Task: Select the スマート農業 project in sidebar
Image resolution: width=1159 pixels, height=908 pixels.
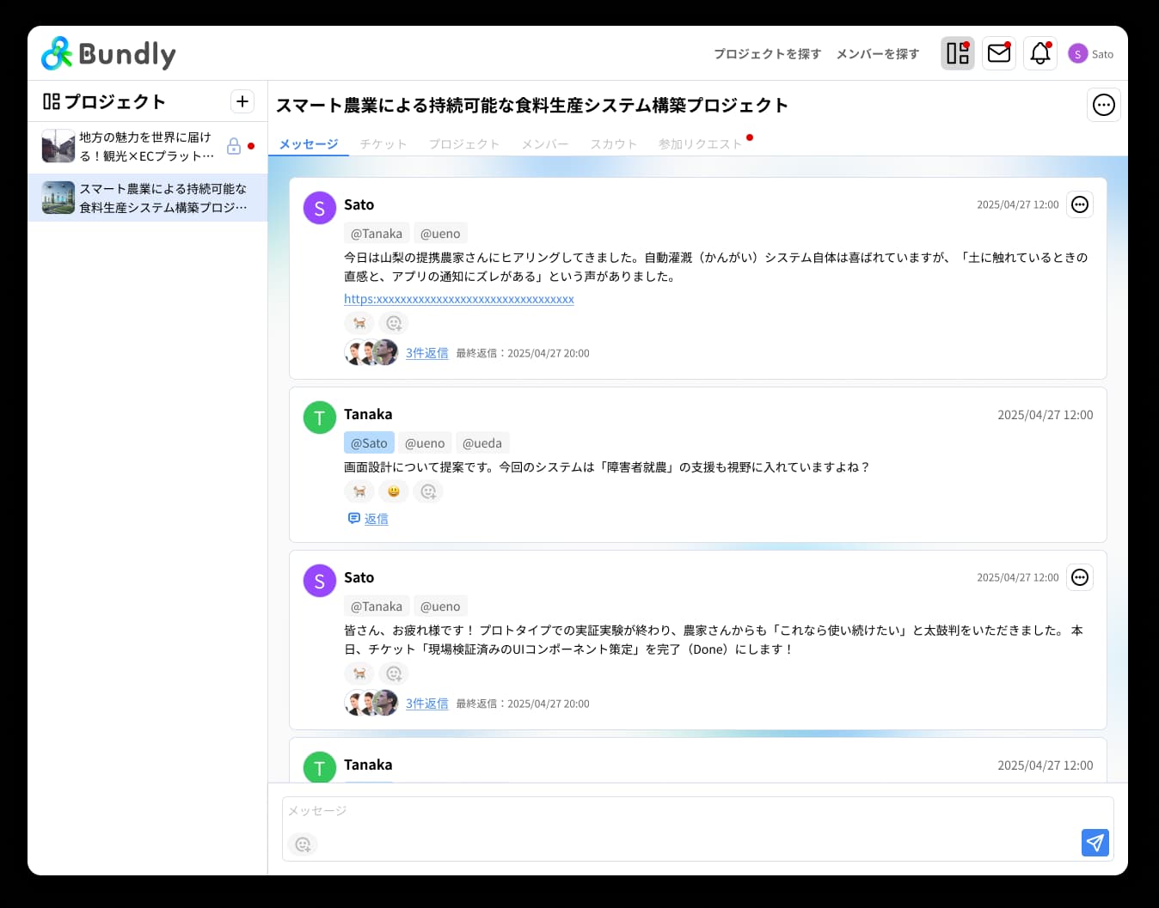Action: (148, 198)
